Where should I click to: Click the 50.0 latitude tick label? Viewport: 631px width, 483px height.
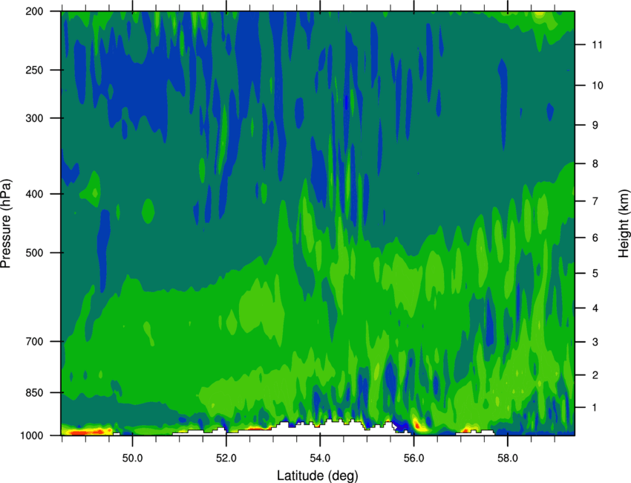click(x=132, y=458)
